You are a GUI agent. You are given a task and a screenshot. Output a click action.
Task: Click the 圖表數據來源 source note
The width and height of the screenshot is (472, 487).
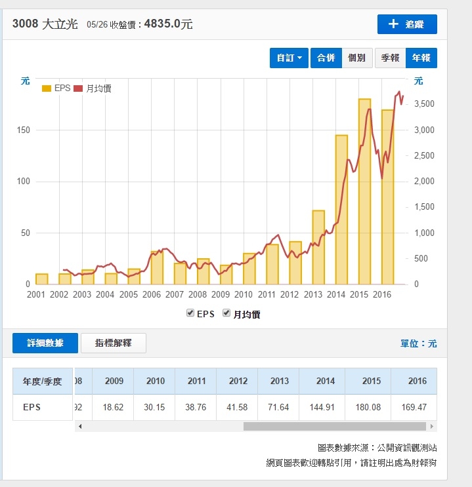click(377, 448)
